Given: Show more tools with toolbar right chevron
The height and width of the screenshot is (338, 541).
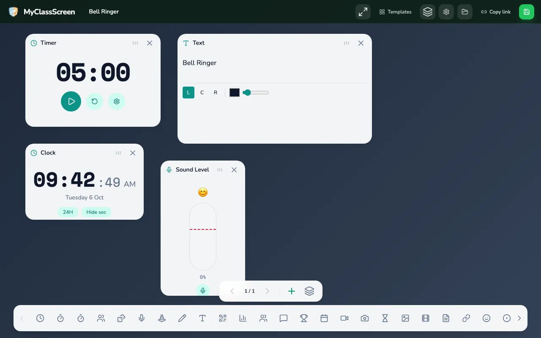Looking at the screenshot, I should (x=519, y=318).
